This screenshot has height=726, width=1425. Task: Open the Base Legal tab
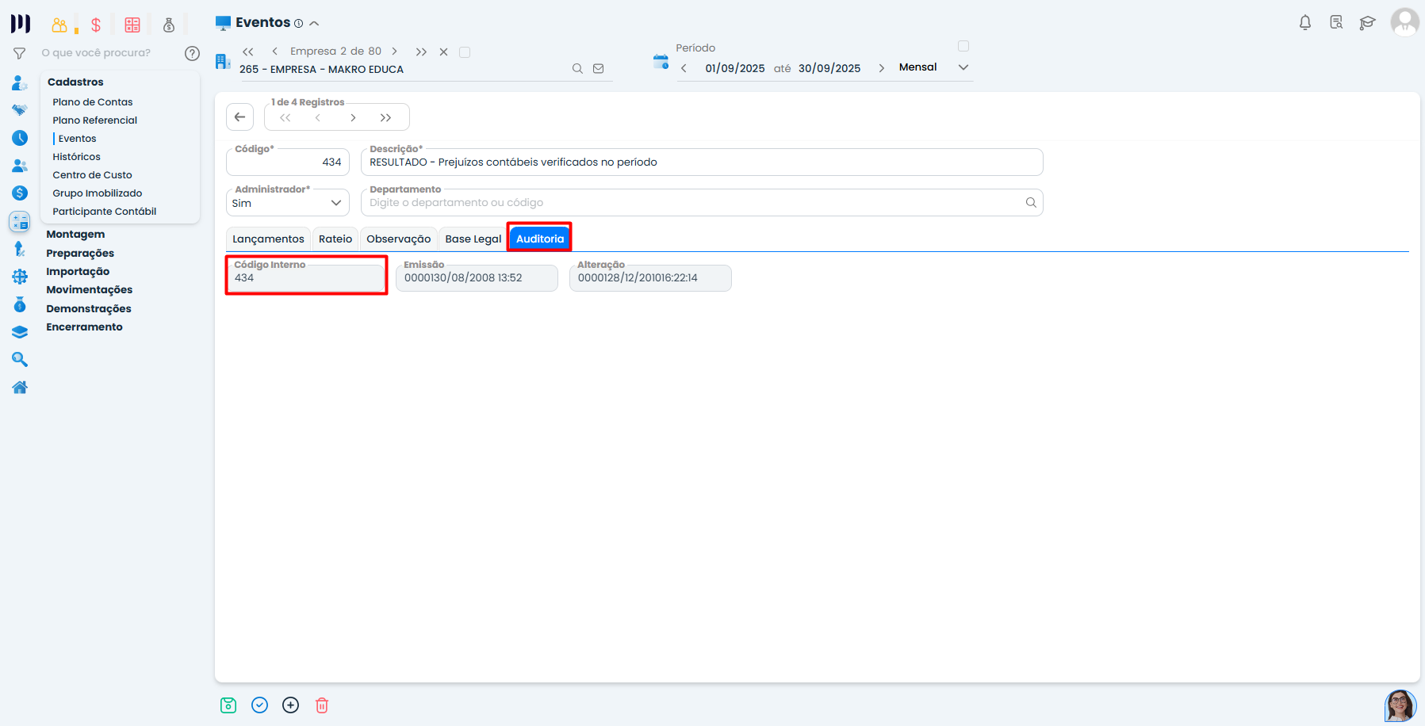(473, 239)
